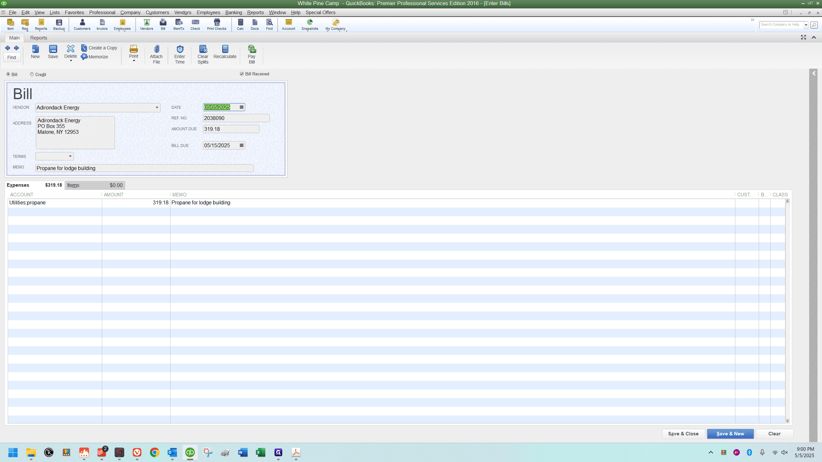This screenshot has height=462, width=822.
Task: Open the Company menu
Action: pos(130,13)
